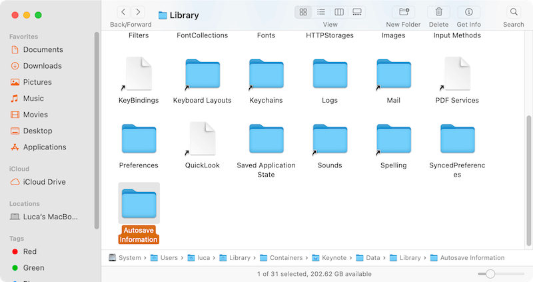Open Get Info for selected item
This screenshot has height=282, width=533.
tap(468, 12)
